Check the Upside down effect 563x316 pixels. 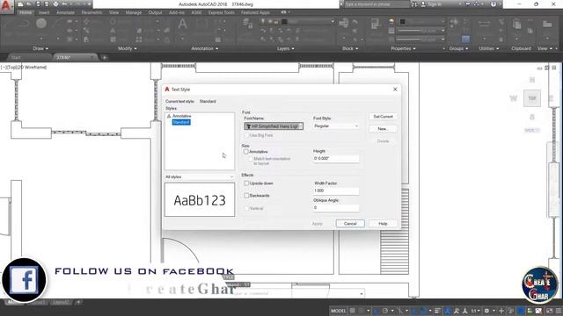point(246,183)
